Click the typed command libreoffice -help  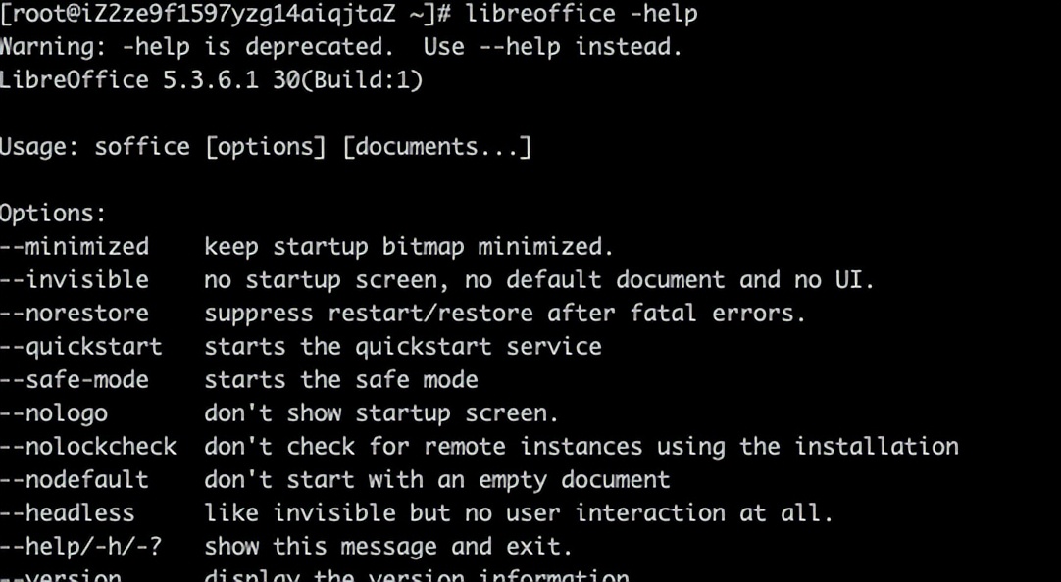point(581,13)
